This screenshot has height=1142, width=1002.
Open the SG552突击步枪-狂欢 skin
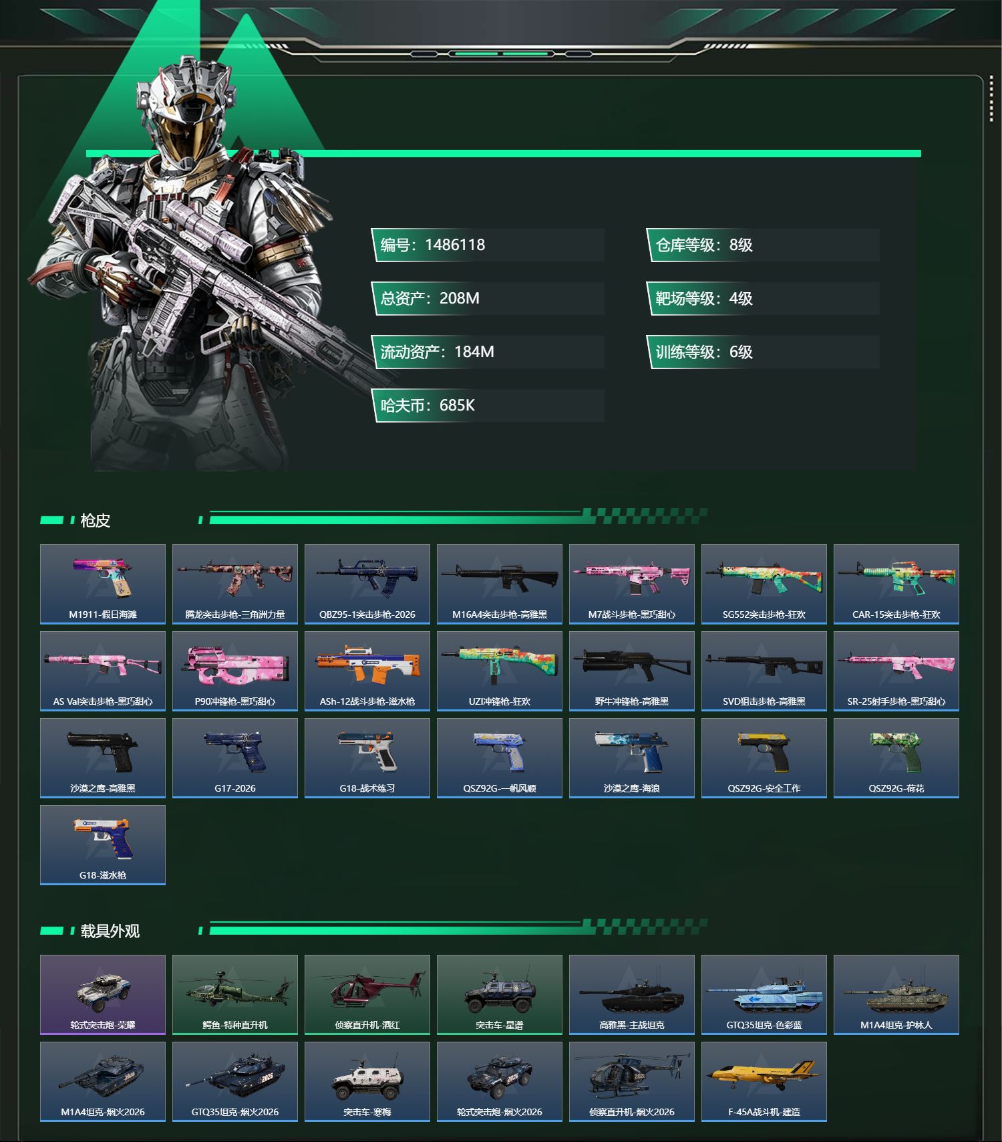pos(764,584)
